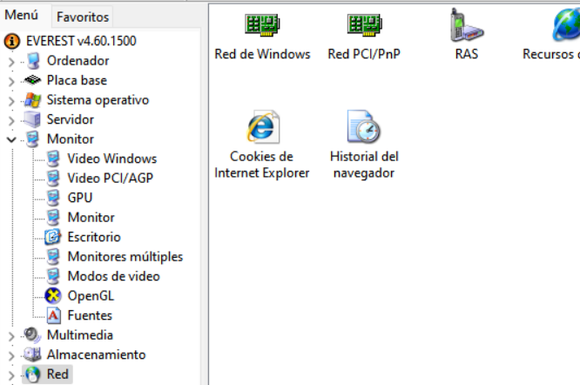Expand the Multimedia tree node

point(11,336)
